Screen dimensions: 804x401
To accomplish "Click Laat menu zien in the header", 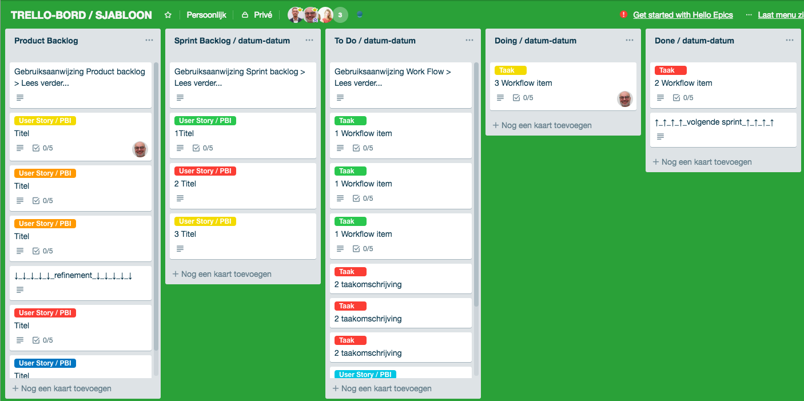I will click(781, 15).
